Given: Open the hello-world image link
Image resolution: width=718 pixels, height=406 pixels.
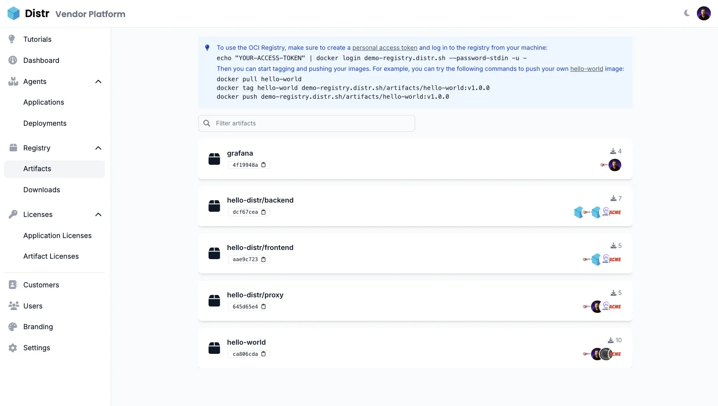Looking at the screenshot, I should [x=586, y=69].
